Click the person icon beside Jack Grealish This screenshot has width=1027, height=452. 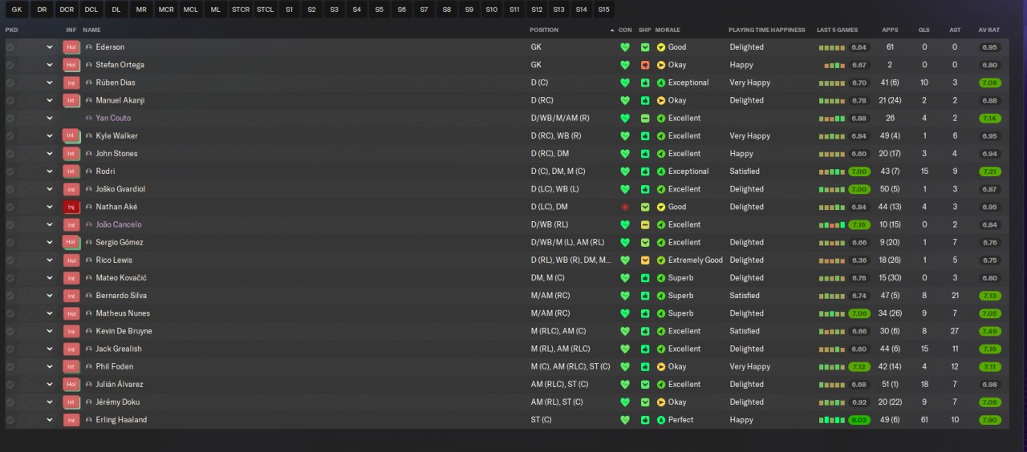tap(89, 349)
